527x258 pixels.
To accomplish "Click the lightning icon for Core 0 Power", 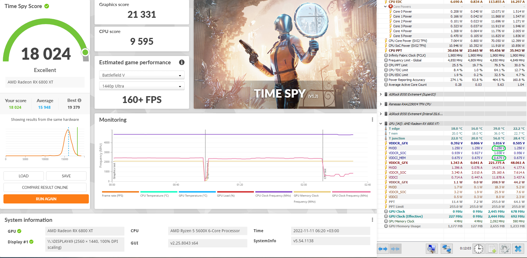I will click(x=391, y=11).
